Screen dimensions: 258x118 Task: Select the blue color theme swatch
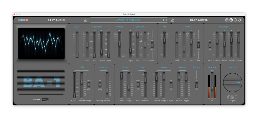[x=22, y=20]
